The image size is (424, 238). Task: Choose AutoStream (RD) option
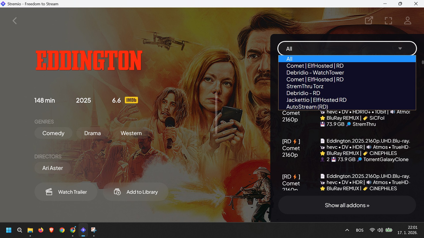[x=347, y=107]
